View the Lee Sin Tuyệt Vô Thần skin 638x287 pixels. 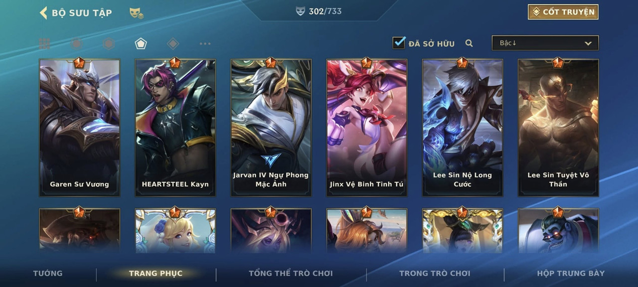click(x=558, y=128)
